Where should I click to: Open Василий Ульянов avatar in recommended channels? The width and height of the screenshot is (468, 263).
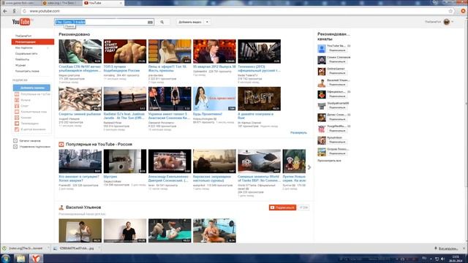pos(322,83)
